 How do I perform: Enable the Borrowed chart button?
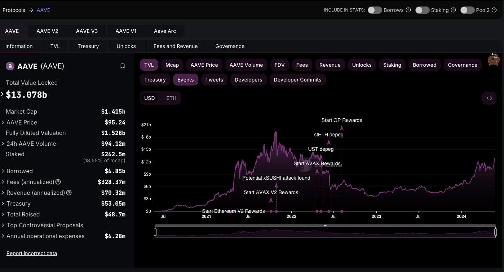424,65
